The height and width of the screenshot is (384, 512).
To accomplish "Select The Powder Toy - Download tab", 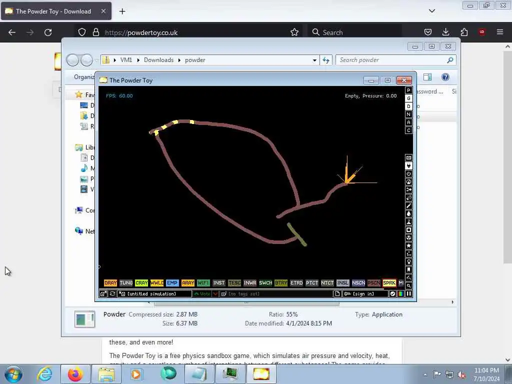I will click(56, 11).
